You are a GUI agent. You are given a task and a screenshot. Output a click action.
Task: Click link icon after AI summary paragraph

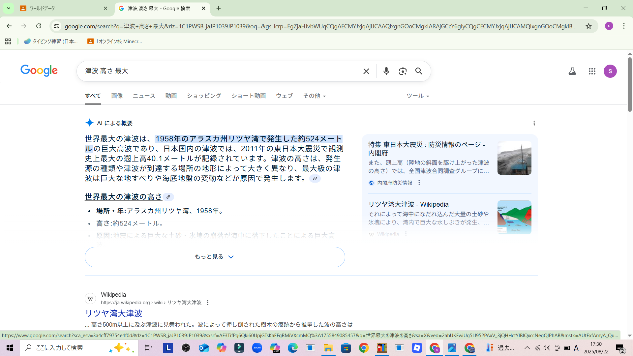click(x=315, y=179)
